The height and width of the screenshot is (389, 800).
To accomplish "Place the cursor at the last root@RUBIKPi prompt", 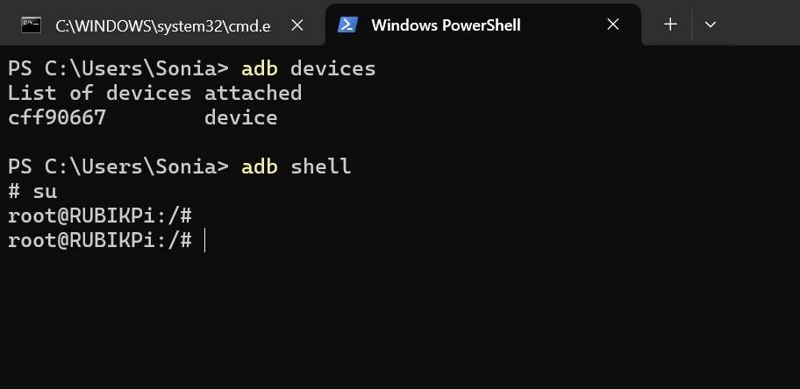I will pos(204,240).
